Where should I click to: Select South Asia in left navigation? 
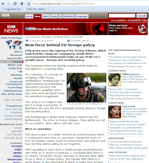(15, 68)
